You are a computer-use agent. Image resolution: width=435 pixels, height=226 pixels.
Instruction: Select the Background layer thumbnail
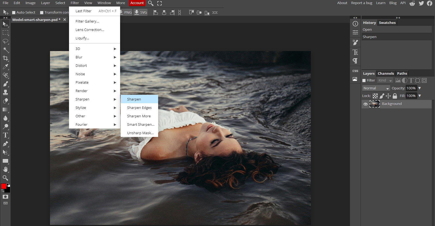tap(375, 104)
